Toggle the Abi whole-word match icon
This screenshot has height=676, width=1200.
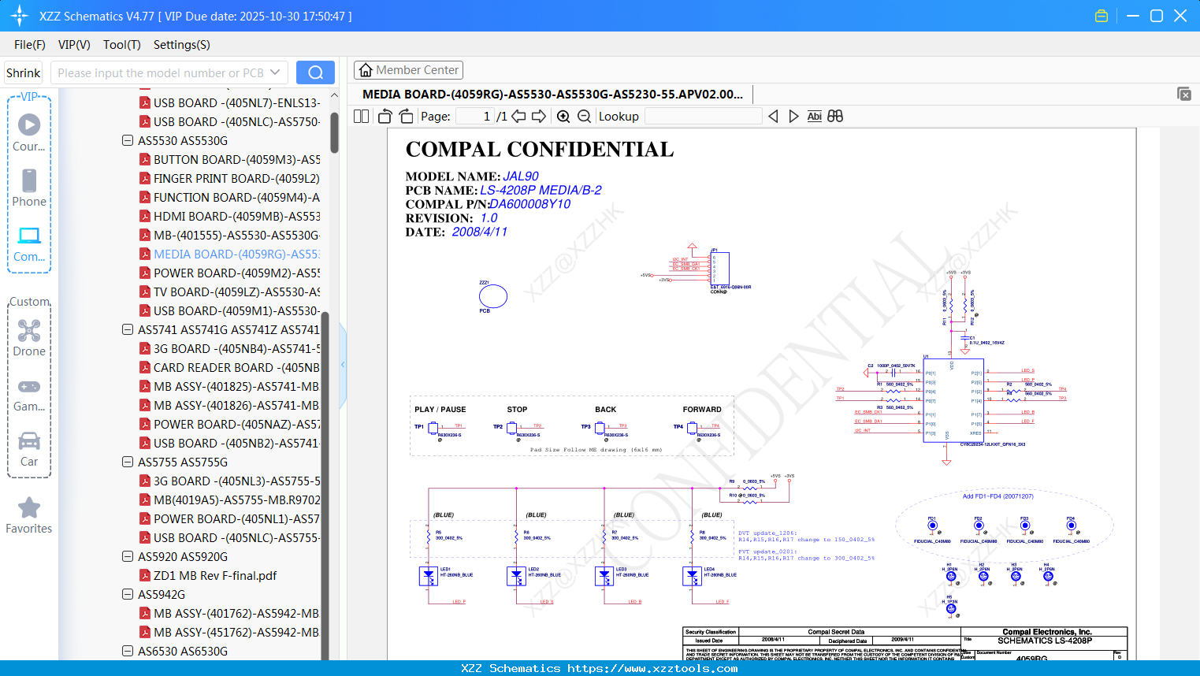coord(815,117)
